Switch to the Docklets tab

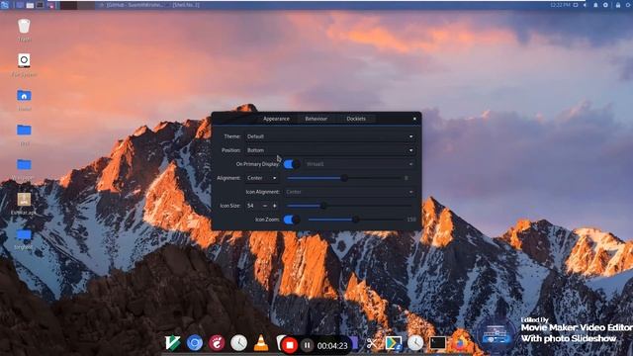[356, 119]
